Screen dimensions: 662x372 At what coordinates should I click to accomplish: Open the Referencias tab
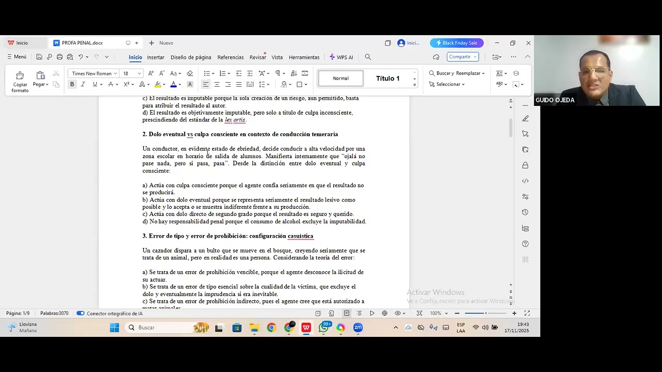point(231,57)
